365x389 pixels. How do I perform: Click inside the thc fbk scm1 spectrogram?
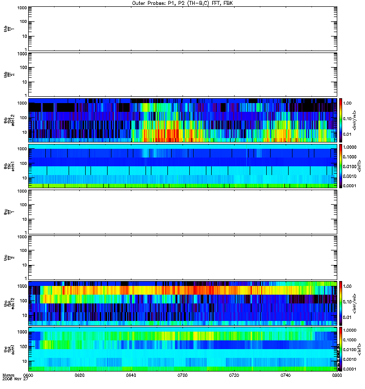pyautogui.click(x=183, y=349)
